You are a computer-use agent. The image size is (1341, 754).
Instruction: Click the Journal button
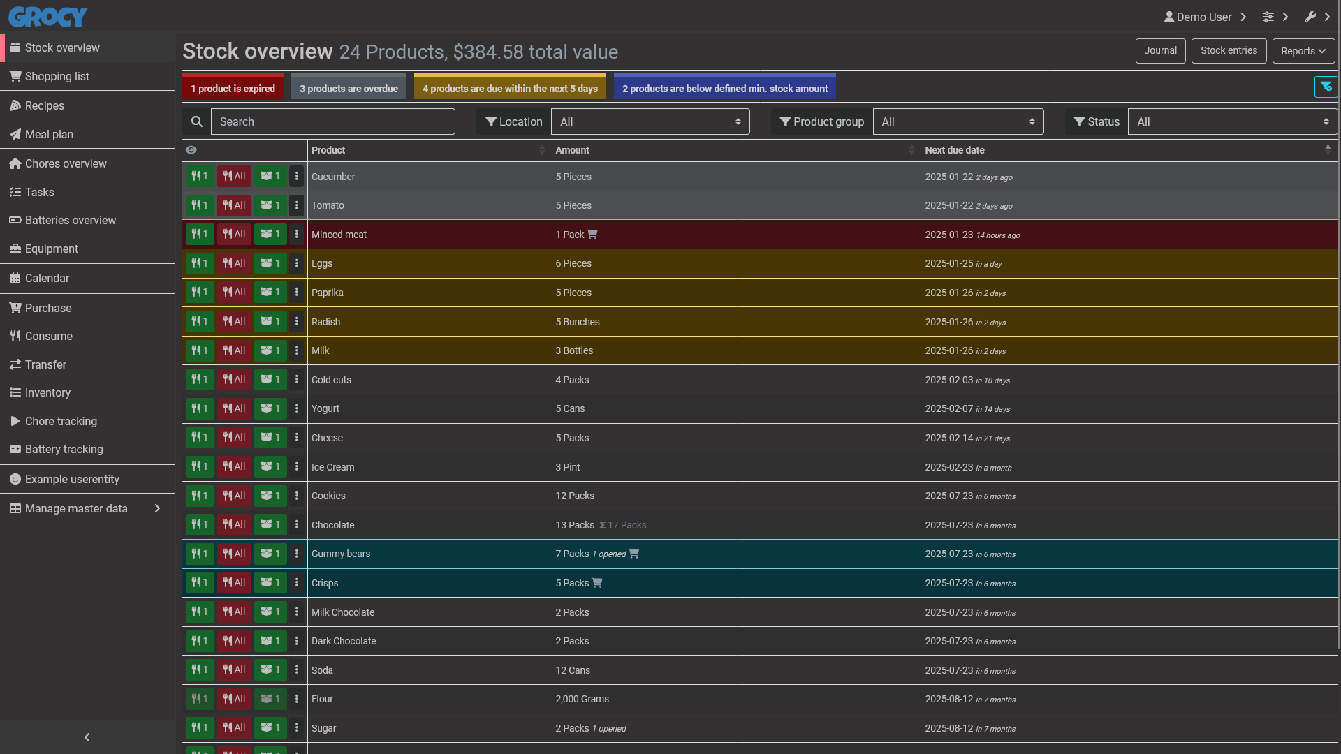(x=1160, y=51)
